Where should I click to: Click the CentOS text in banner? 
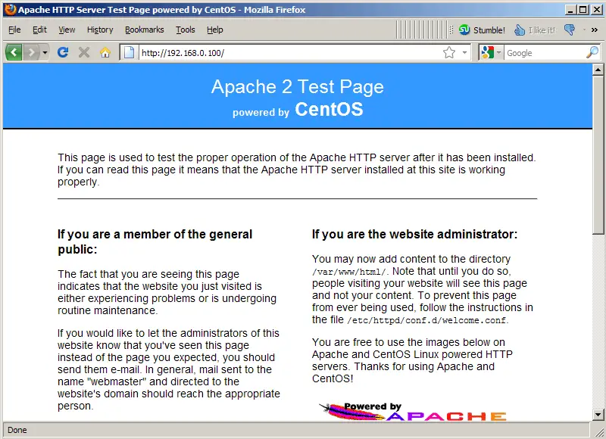(329, 109)
